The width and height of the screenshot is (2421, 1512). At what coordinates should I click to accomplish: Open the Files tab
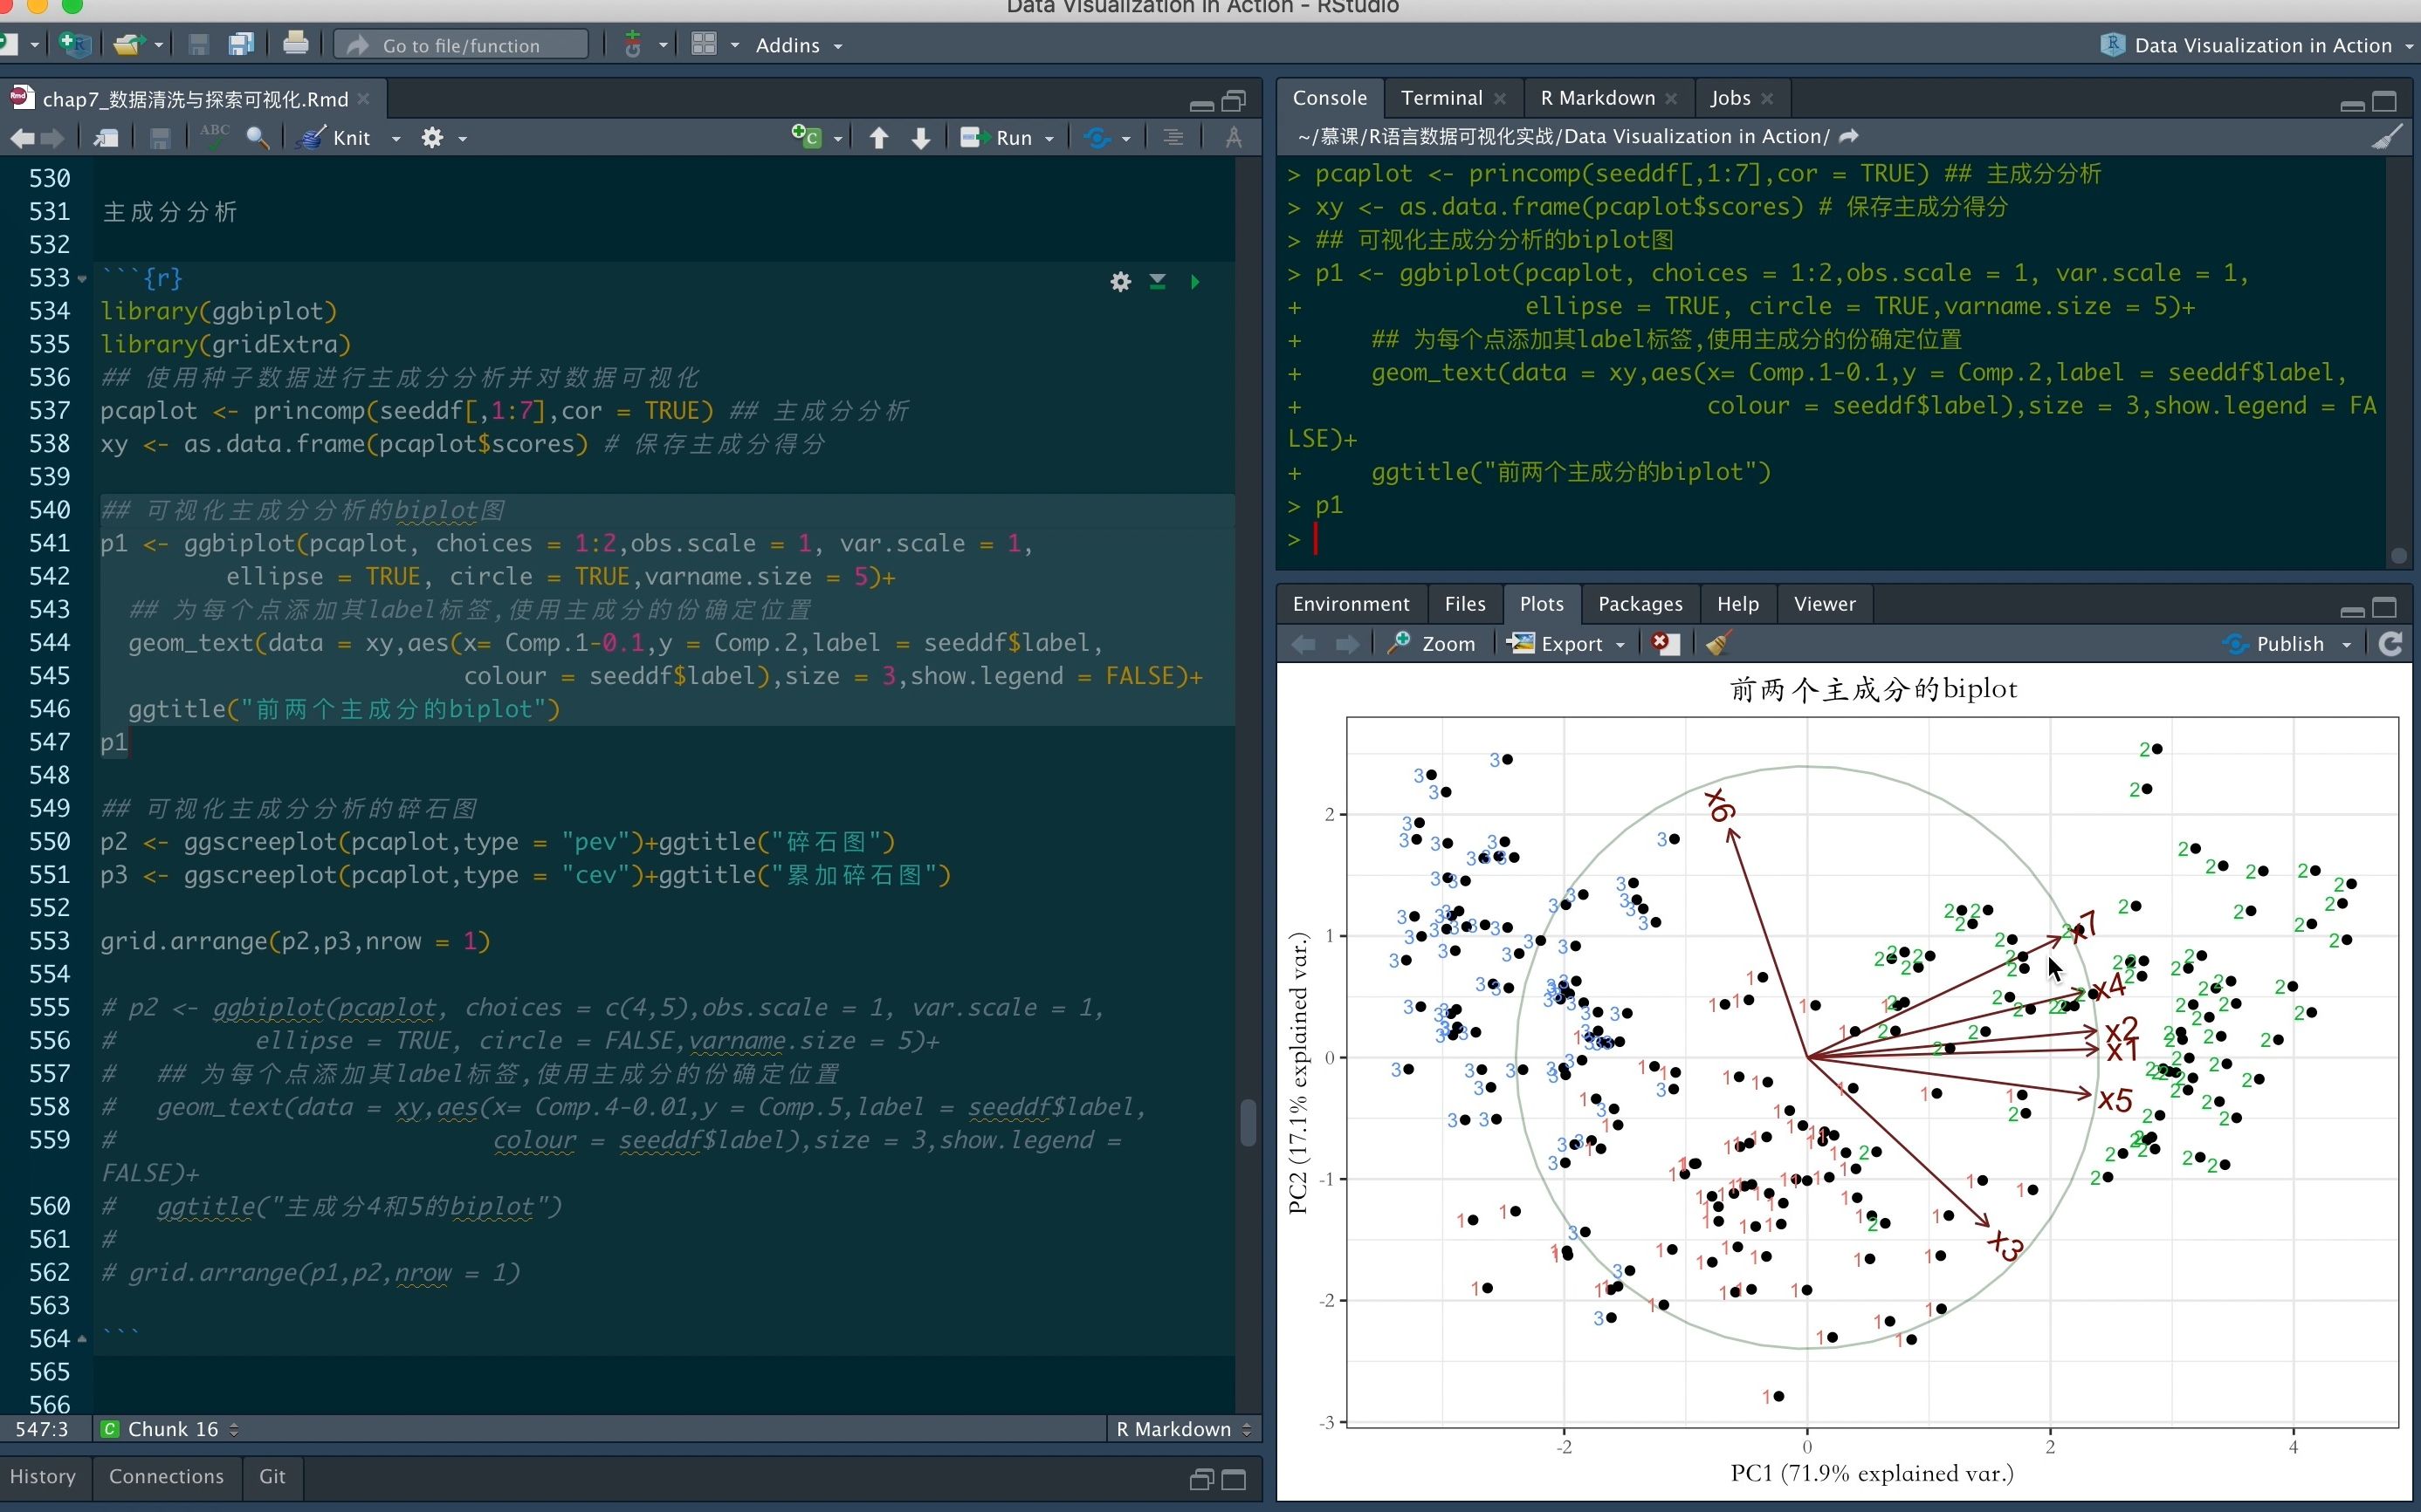1465,604
